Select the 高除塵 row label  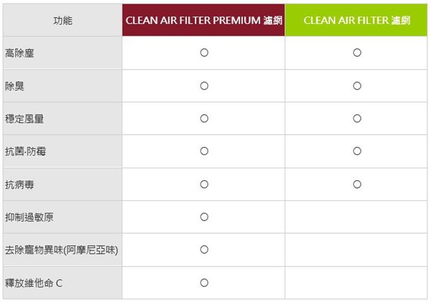(x=19, y=53)
